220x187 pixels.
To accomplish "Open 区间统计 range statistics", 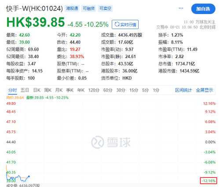I will 183,90.
